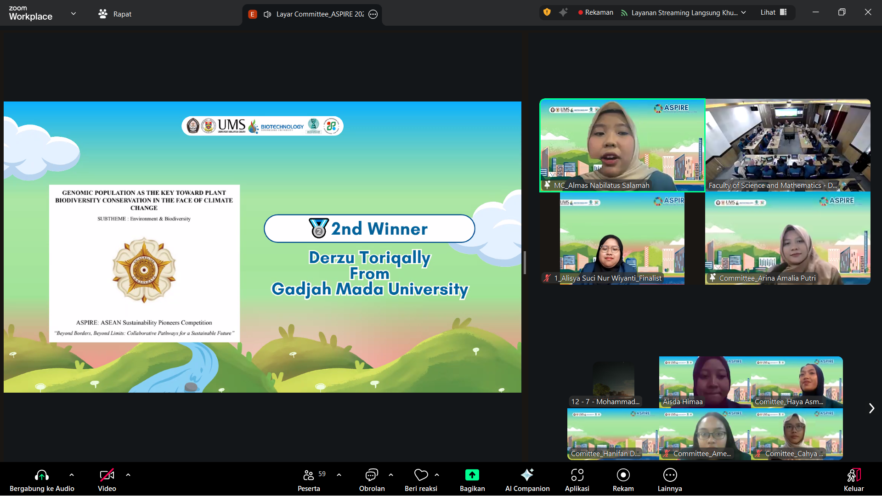The image size is (882, 496).
Task: Toggle recording with the Rekam button
Action: click(623, 475)
